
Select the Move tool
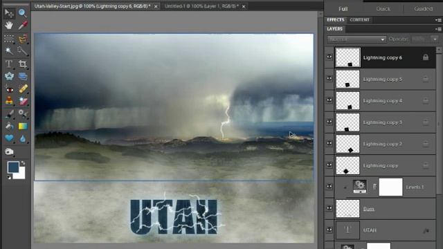click(9, 13)
